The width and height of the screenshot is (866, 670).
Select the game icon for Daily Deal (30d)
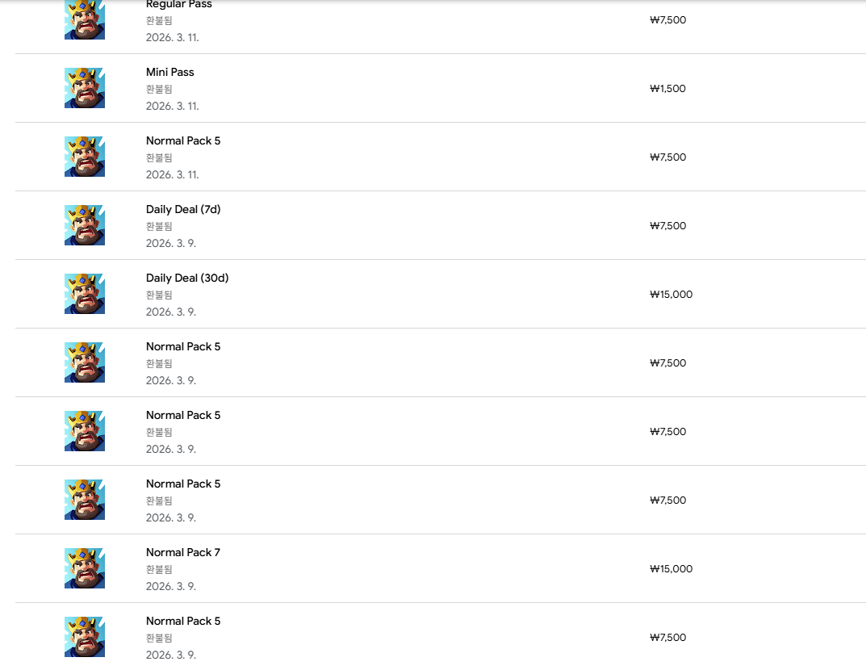coord(85,294)
